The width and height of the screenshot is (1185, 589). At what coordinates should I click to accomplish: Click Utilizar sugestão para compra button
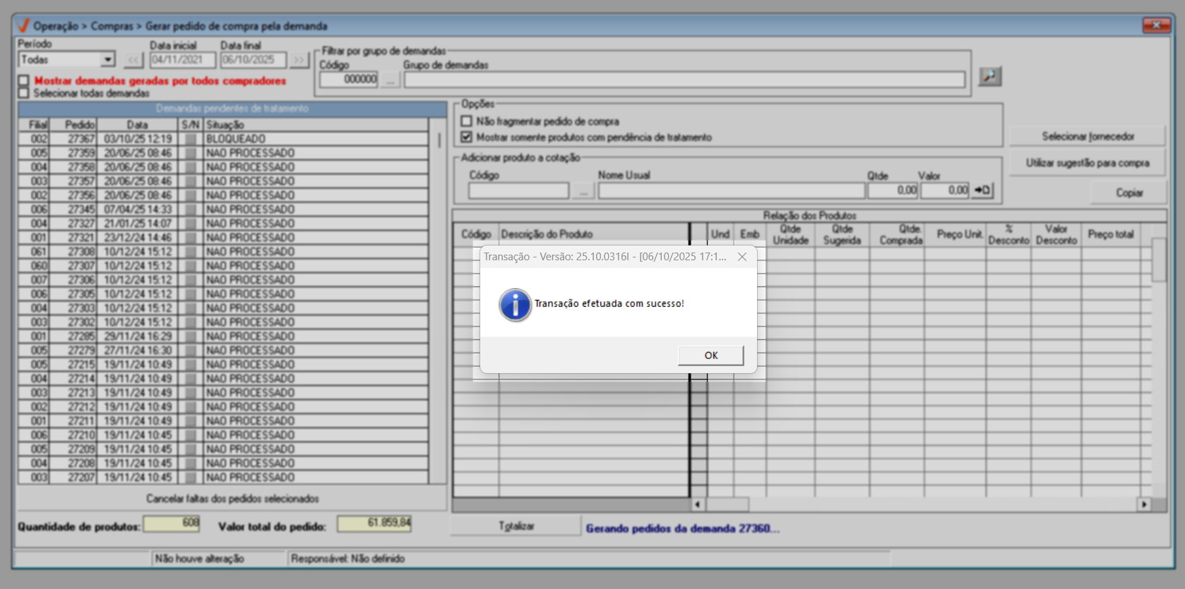click(1087, 163)
